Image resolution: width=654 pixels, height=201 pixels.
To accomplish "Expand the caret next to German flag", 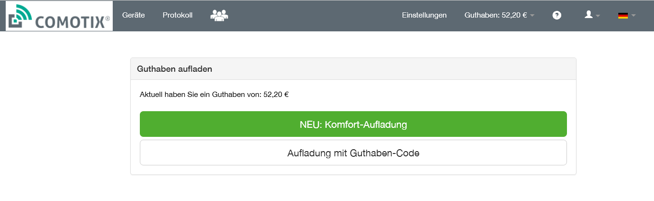I will [x=634, y=16].
